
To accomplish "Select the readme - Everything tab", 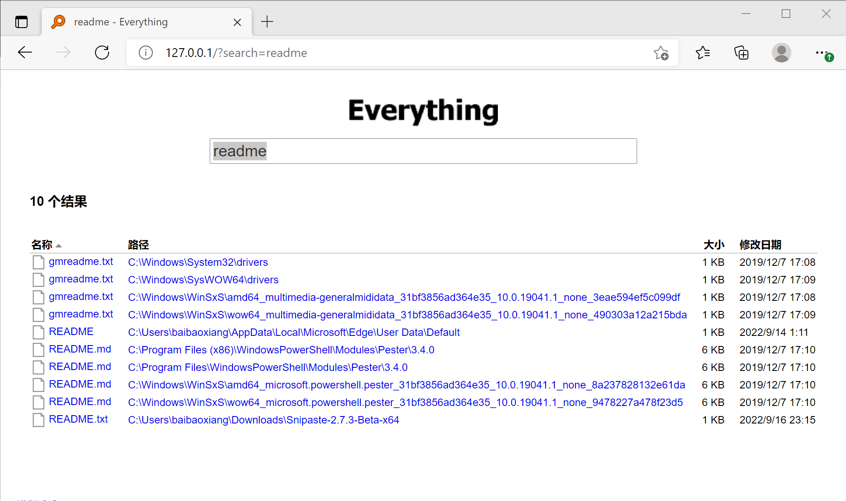I will [147, 22].
